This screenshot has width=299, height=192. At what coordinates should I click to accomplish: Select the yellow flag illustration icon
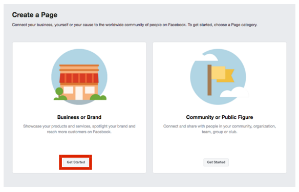[218, 77]
